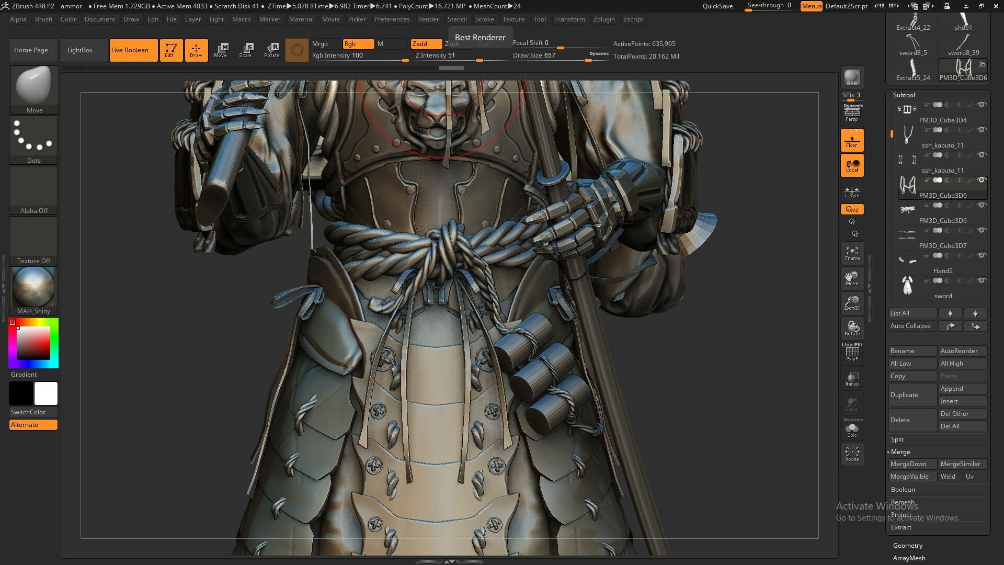Expand the Extract subpalette
Image resolution: width=1004 pixels, height=565 pixels.
(x=901, y=527)
